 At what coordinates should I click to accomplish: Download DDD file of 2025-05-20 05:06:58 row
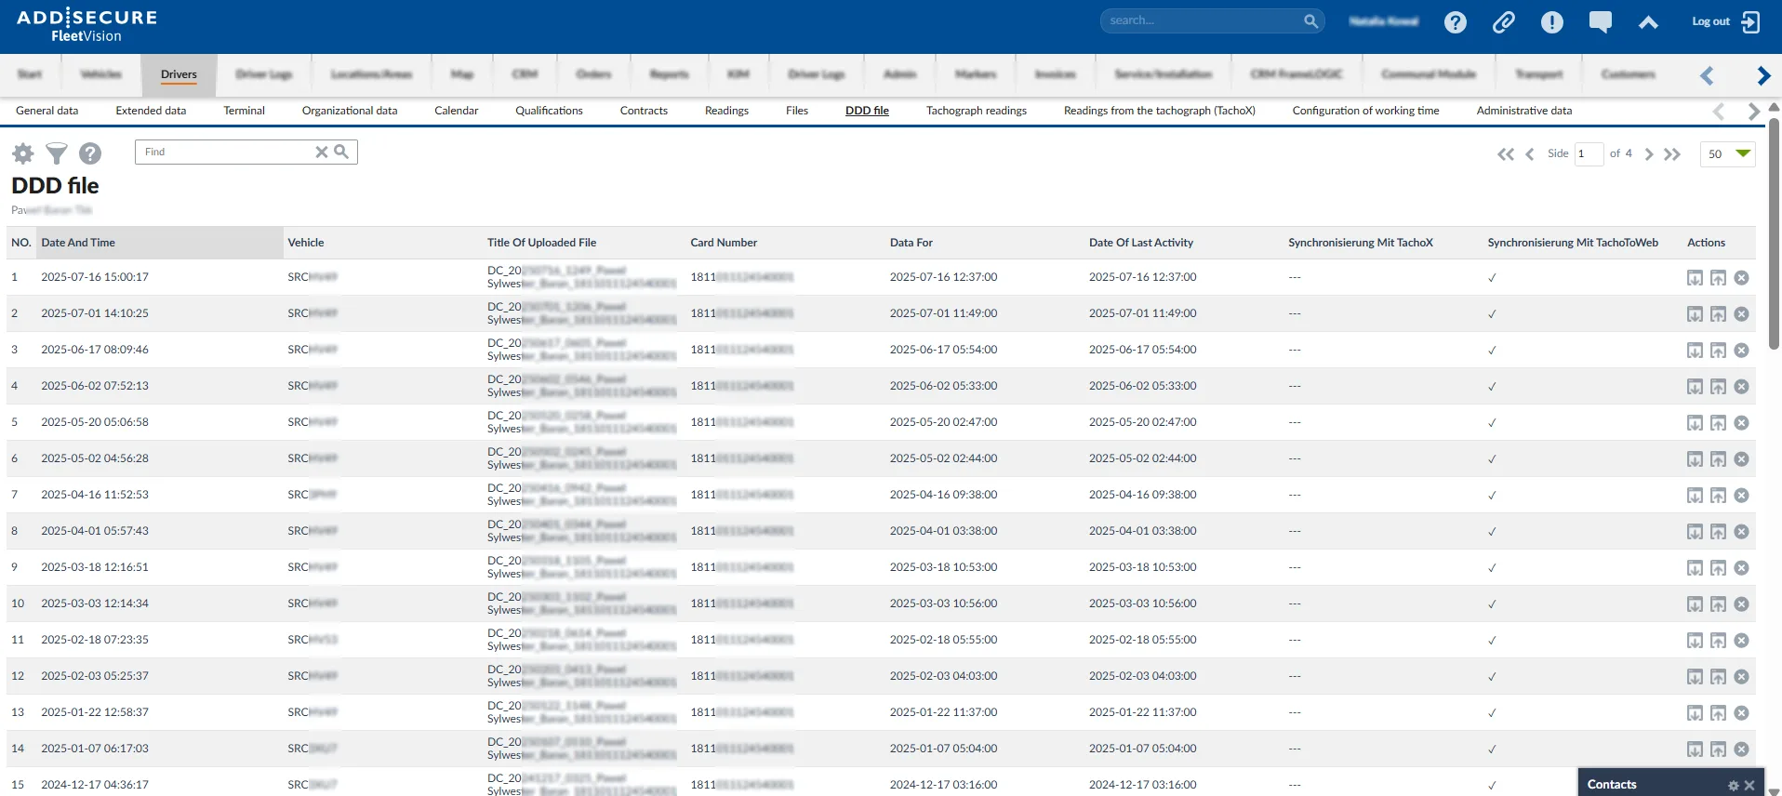tap(1695, 423)
